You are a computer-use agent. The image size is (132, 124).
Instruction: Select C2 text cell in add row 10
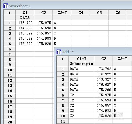point(82,116)
